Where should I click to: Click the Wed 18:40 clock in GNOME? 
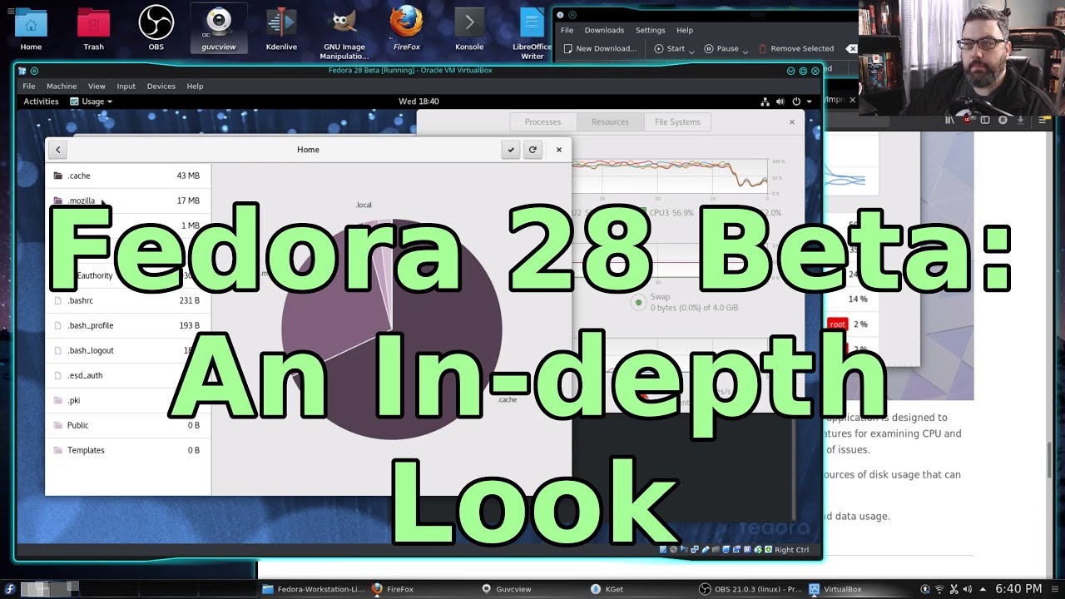tap(419, 101)
